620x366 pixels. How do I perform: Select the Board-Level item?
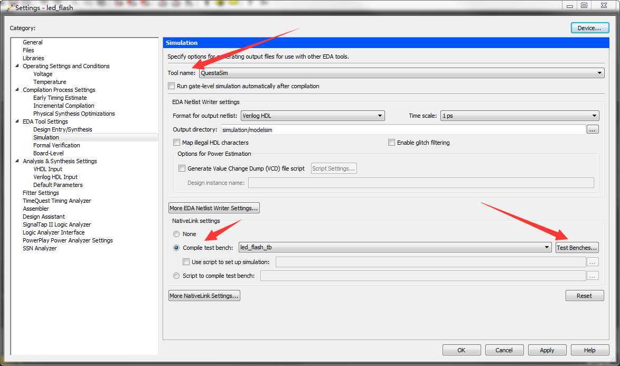click(x=48, y=153)
